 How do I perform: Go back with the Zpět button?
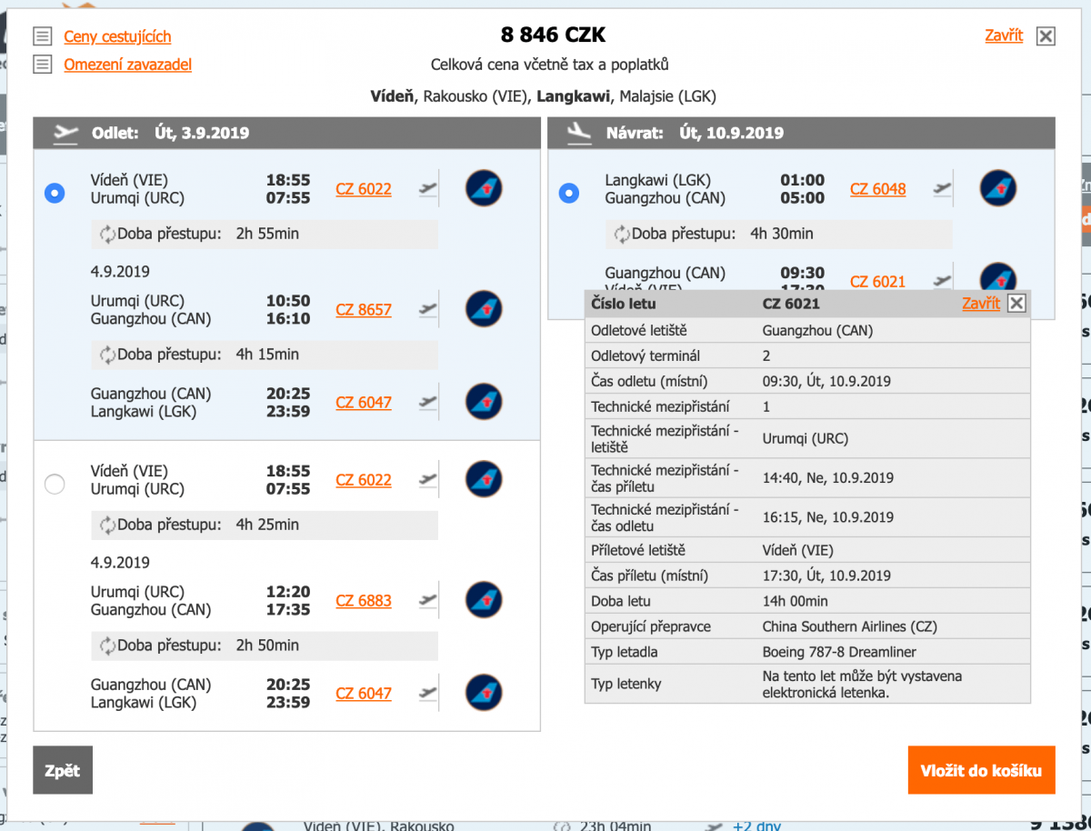click(63, 770)
